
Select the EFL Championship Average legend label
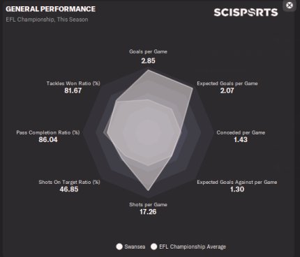[193, 247]
